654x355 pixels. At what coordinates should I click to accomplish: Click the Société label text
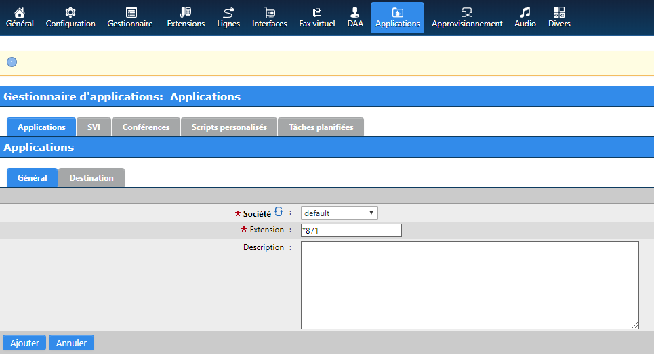coord(257,213)
